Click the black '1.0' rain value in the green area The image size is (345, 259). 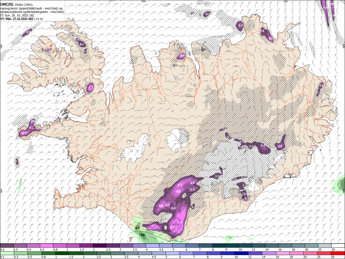[143, 235]
